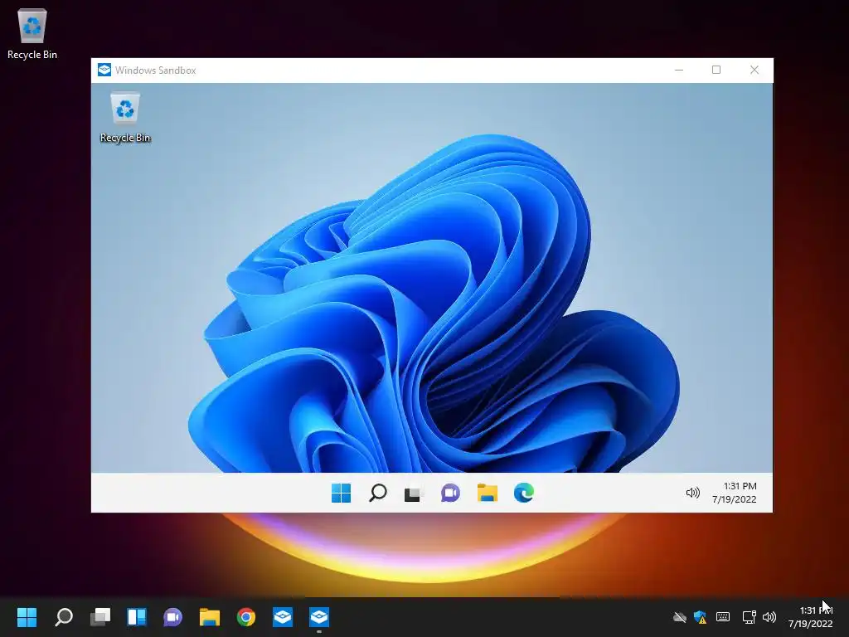Click the Windows Sandbox title bar icon
This screenshot has height=637, width=849.
pos(104,70)
